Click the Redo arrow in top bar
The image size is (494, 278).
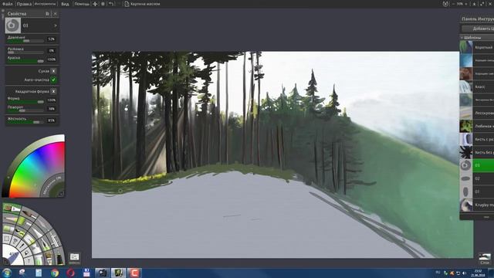(x=119, y=4)
